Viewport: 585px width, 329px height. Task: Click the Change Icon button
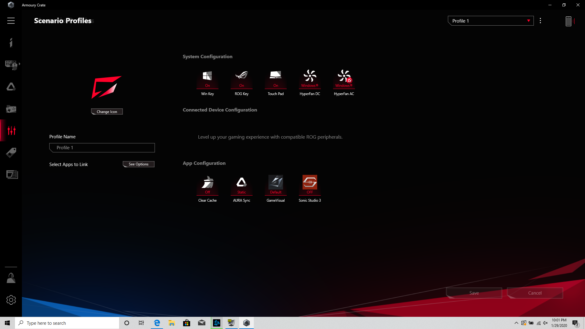pyautogui.click(x=107, y=112)
